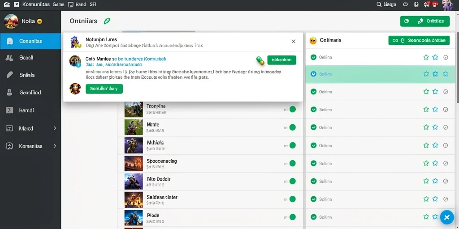Go to Gemfriad in the sidebar
This screenshot has height=229, width=459.
pos(30,93)
